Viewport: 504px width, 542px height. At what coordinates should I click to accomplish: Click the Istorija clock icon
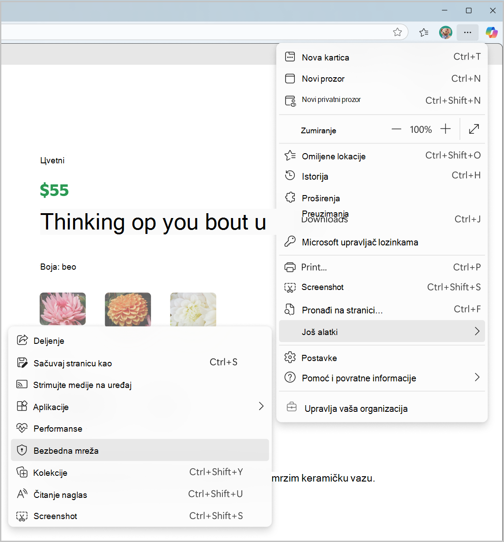tap(290, 176)
